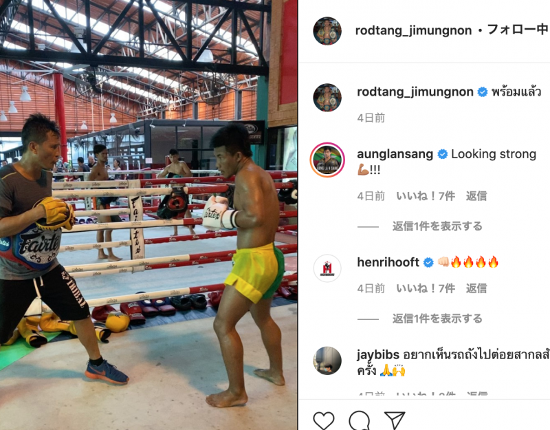Open jaybibs's profile avatar
Viewport: 550px width, 430px height.
click(x=327, y=361)
